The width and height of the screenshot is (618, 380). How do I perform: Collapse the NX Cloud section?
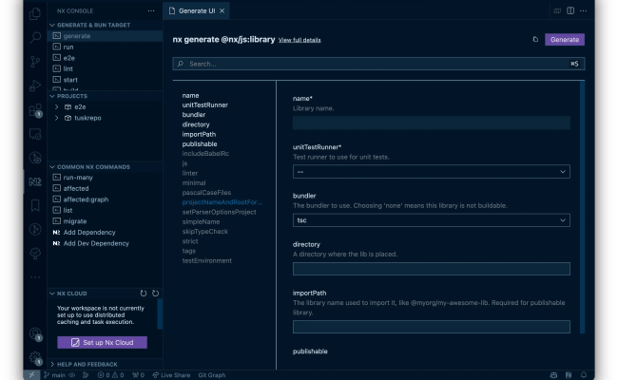point(68,294)
